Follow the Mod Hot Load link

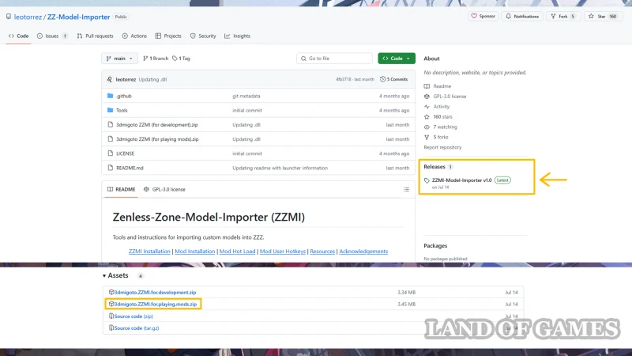(238, 251)
